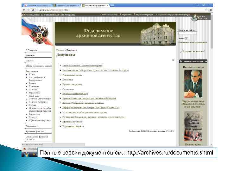Open the Chrome menu icon
Screen dimensions: 228x171
[211, 10]
